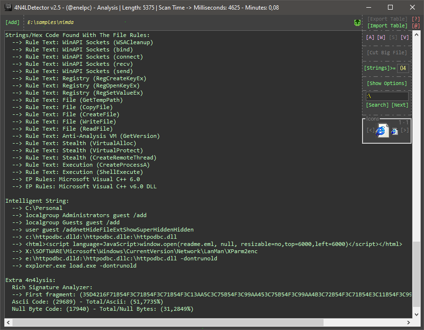Click the line 'Anti-Analysis VM (GetVersion)'
Screen dimensions: 424x330
point(86,136)
